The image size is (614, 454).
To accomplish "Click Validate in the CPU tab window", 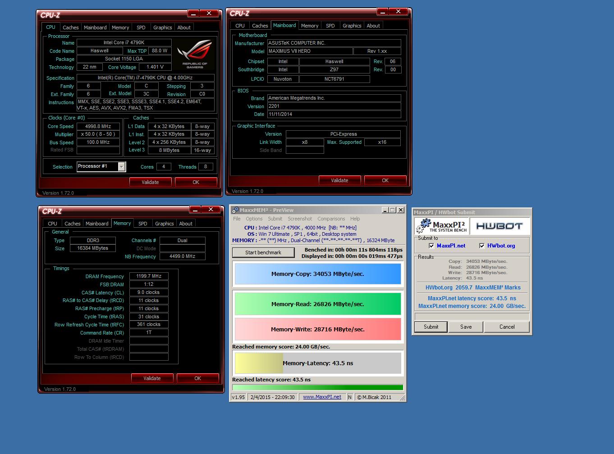I will click(151, 182).
